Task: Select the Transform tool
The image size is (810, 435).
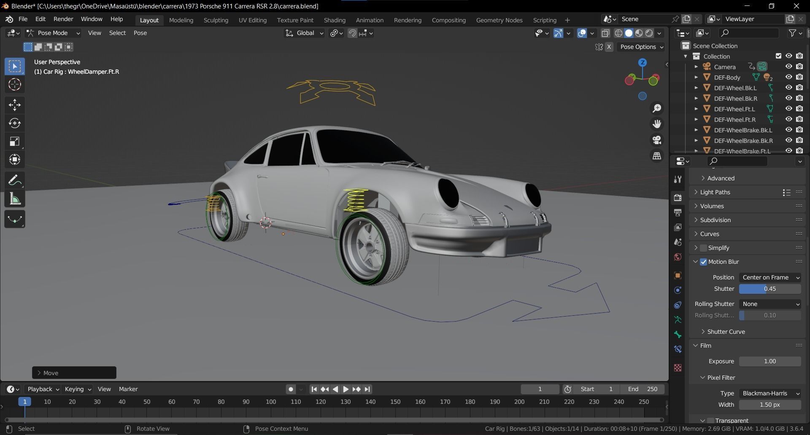Action: [15, 159]
